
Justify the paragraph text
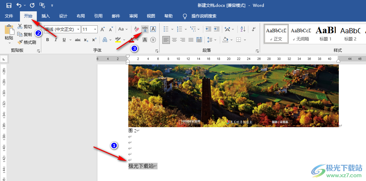pos(191,40)
